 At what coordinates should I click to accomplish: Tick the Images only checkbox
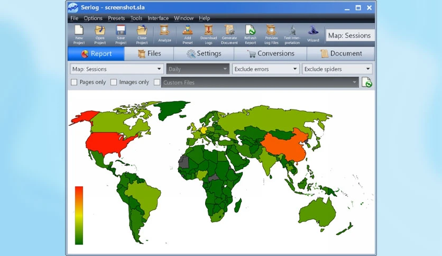(114, 82)
